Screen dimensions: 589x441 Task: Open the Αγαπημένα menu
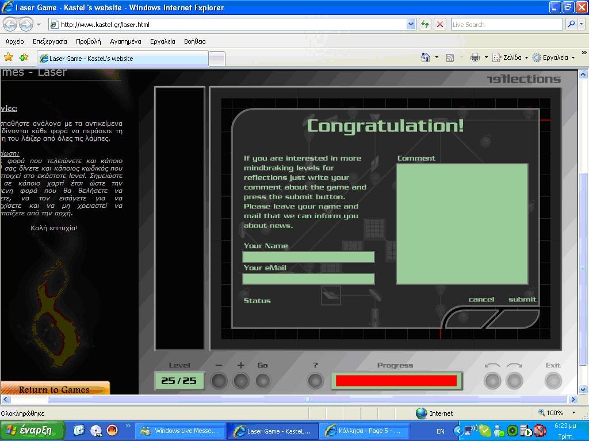pos(125,41)
